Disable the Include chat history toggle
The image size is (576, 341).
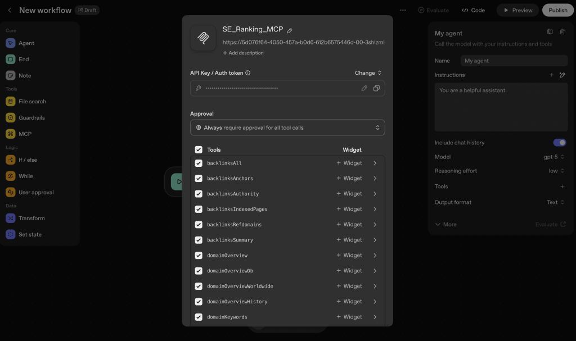click(x=559, y=143)
